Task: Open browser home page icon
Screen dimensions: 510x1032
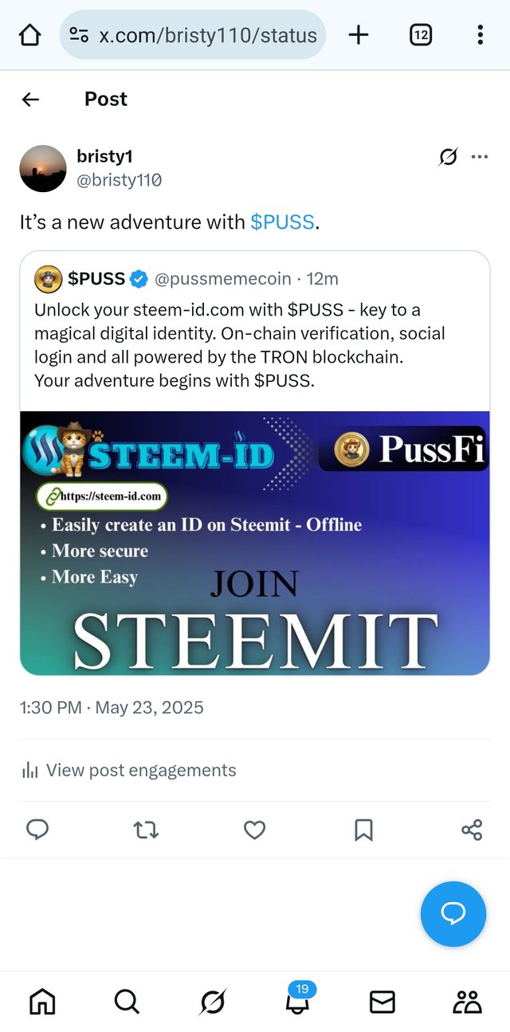Action: click(x=29, y=35)
